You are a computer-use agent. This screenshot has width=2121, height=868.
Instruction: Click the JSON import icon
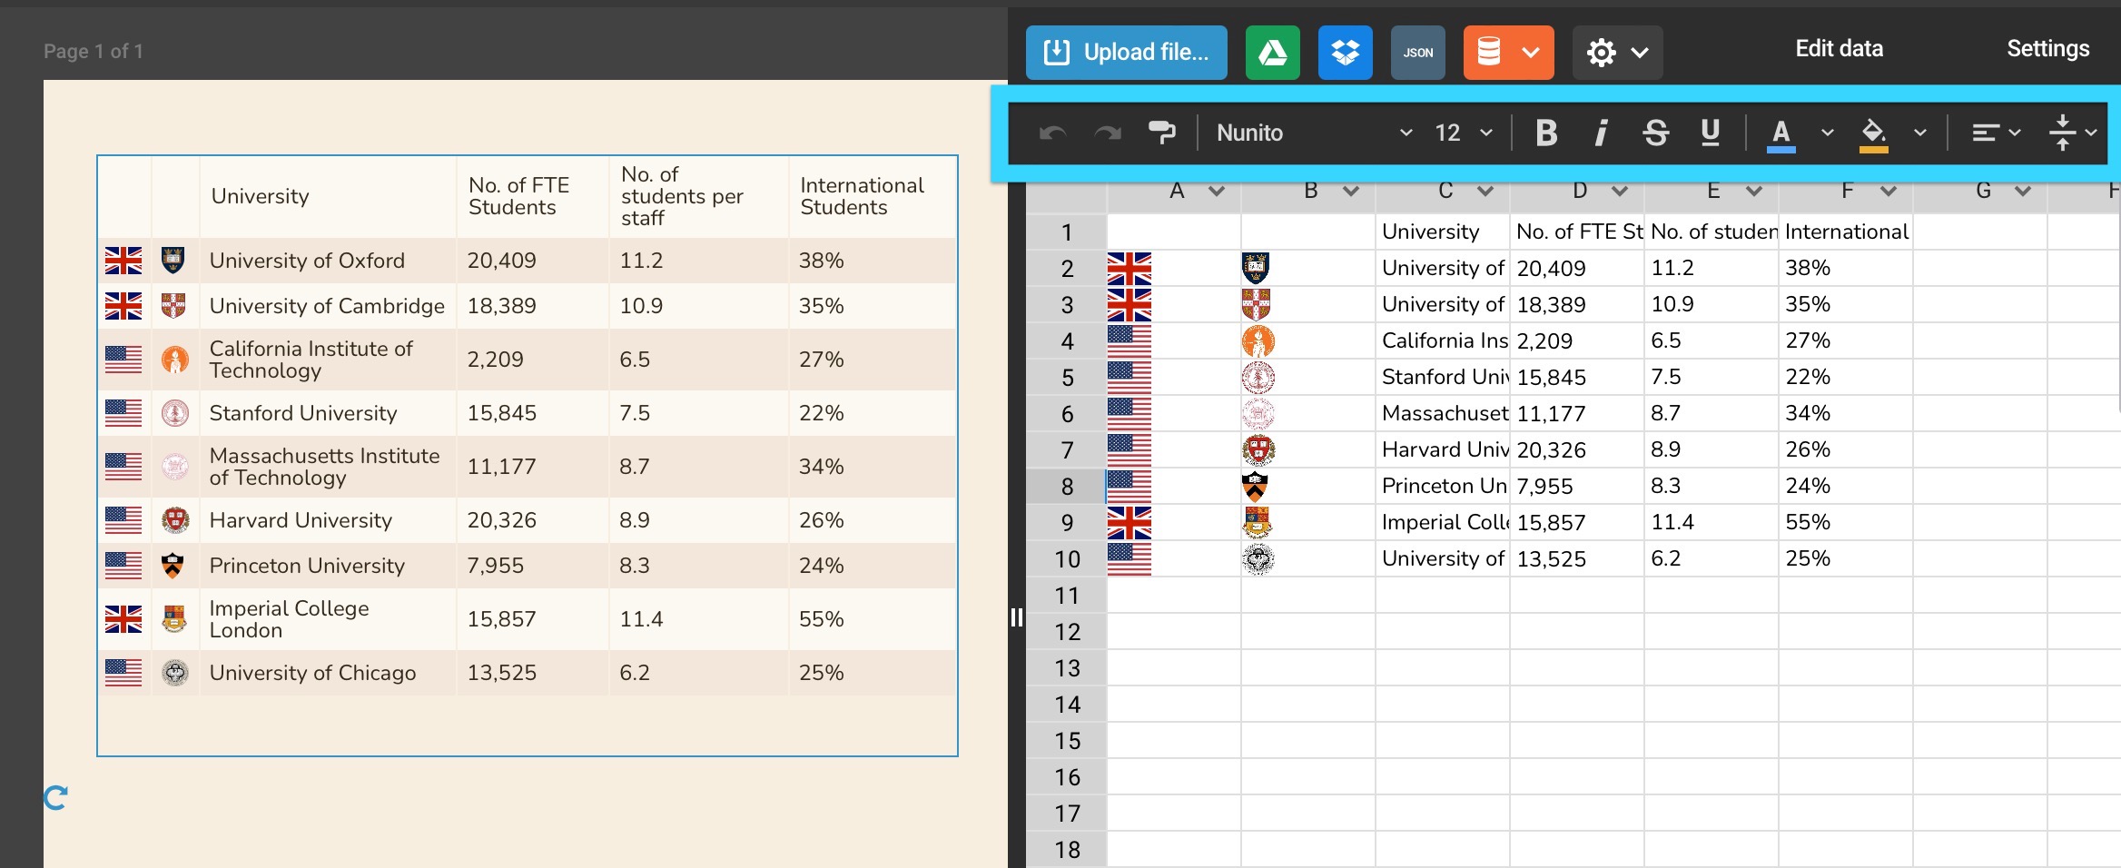click(x=1417, y=53)
